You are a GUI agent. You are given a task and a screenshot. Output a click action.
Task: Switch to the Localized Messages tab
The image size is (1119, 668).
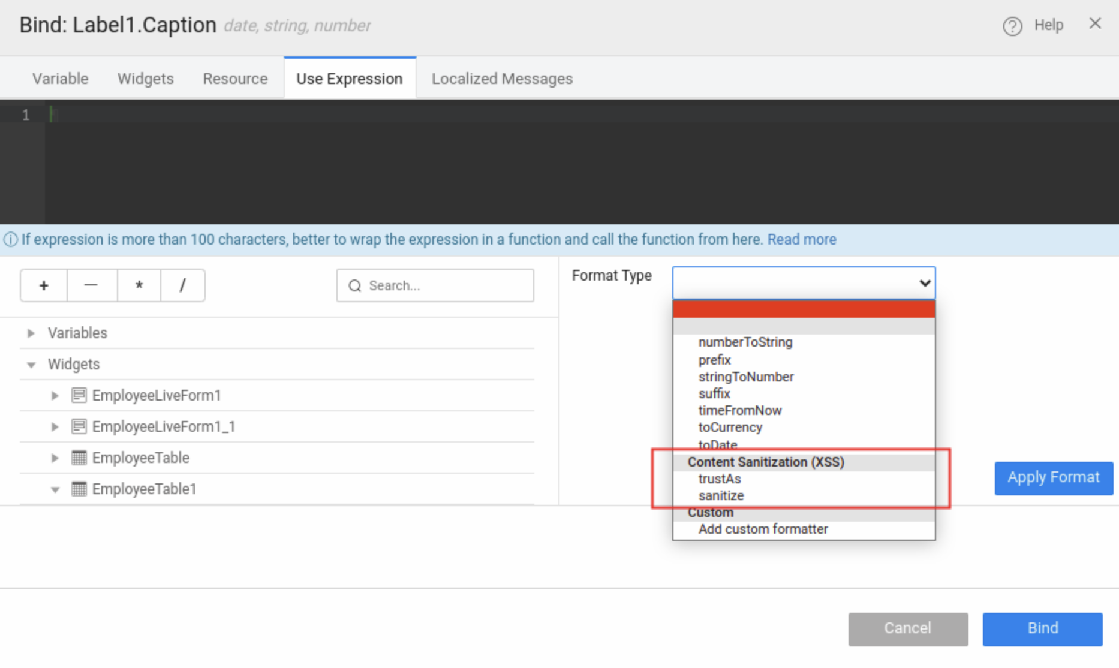501,78
